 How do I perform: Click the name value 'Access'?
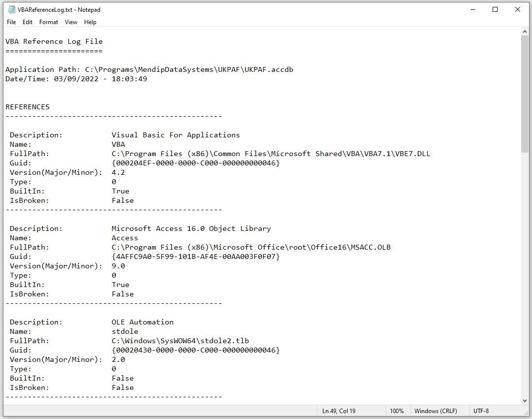125,238
